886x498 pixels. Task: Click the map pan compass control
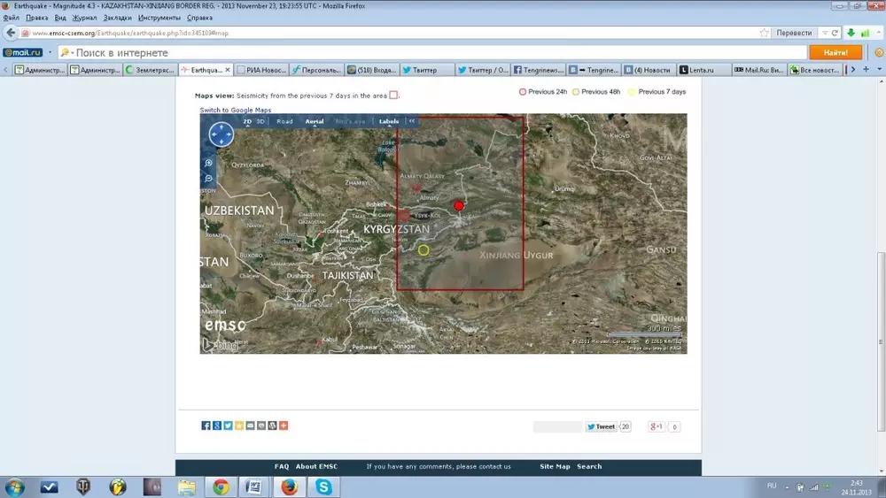point(221,134)
